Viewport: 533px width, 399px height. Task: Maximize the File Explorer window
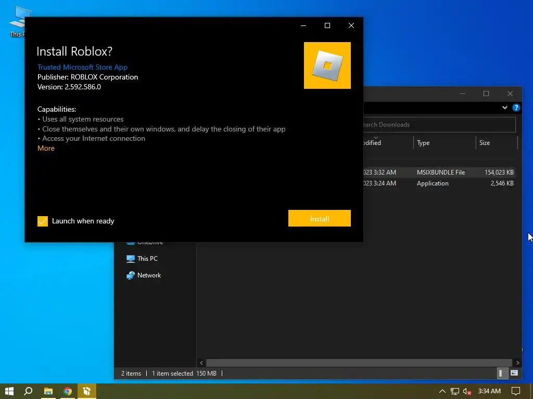(486, 94)
